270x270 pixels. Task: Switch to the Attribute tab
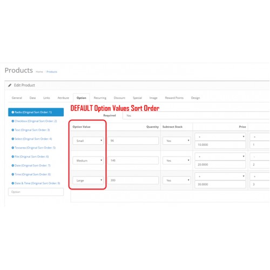[63, 98]
